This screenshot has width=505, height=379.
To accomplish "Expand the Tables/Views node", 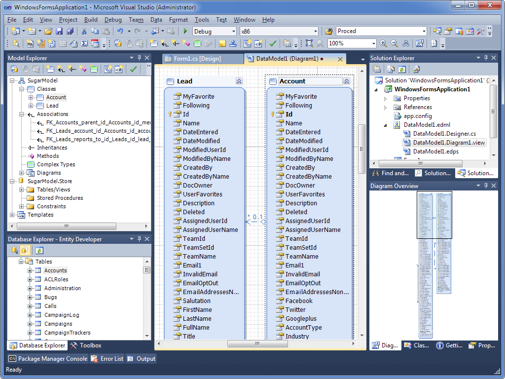I will tap(21, 189).
